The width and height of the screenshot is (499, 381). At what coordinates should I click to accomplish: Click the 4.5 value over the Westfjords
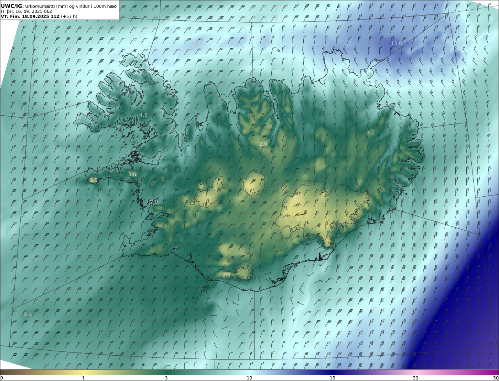coord(143,115)
